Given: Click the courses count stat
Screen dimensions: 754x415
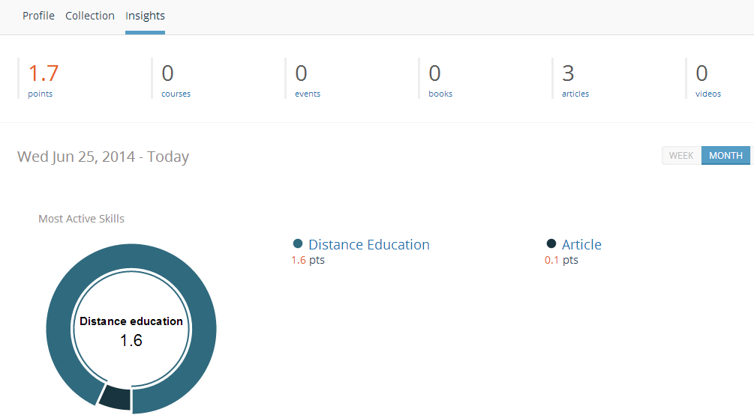Looking at the screenshot, I should [175, 79].
